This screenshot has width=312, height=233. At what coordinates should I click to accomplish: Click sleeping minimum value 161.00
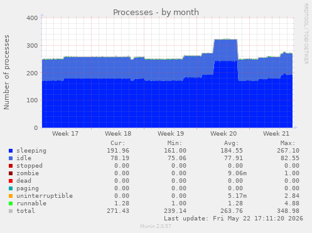[175, 151]
